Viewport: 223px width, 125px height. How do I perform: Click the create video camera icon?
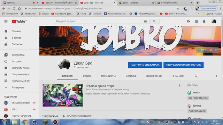(188, 22)
